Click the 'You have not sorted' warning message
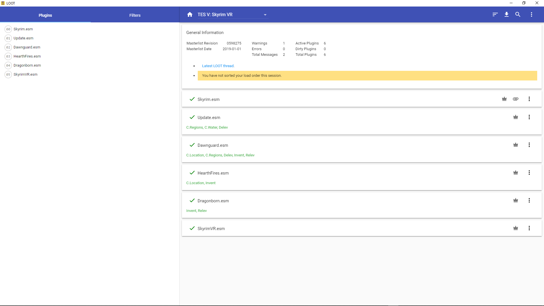Viewport: 544px width, 306px height. 367,76
